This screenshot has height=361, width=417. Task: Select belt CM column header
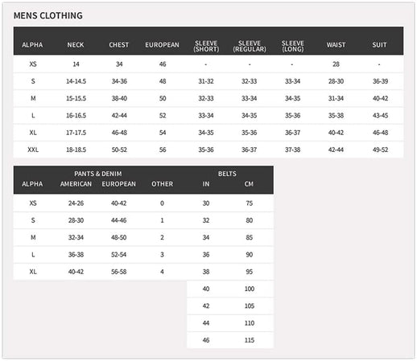[249, 184]
